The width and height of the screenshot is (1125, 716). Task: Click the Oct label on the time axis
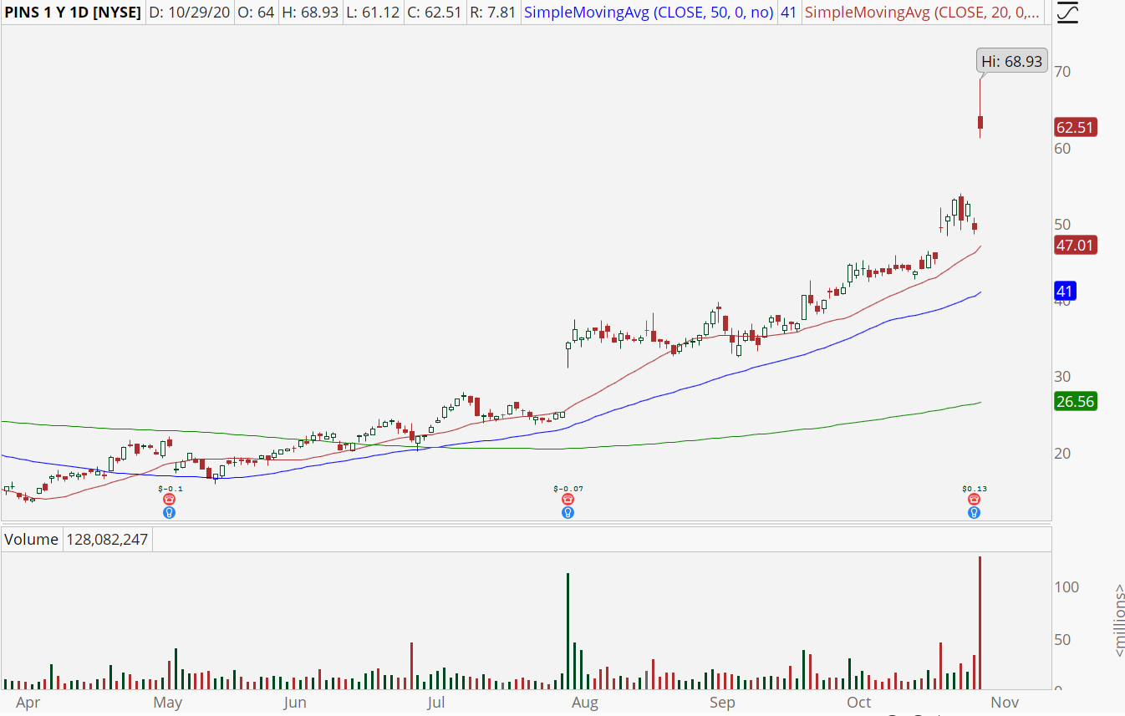(x=859, y=703)
